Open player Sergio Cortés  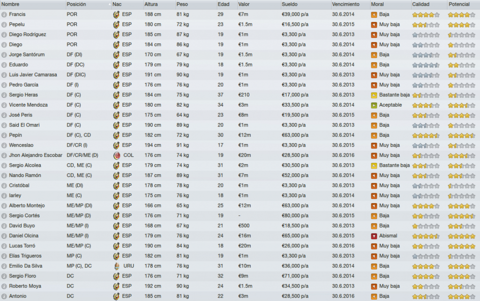[24, 215]
